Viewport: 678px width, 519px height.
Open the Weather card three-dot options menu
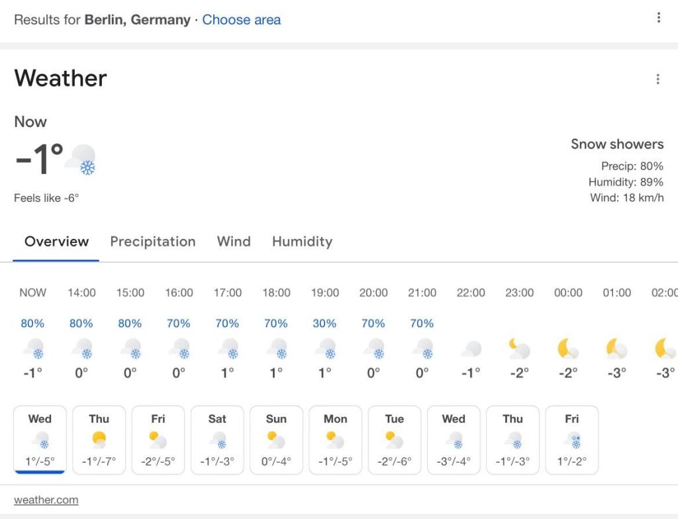[x=657, y=79]
